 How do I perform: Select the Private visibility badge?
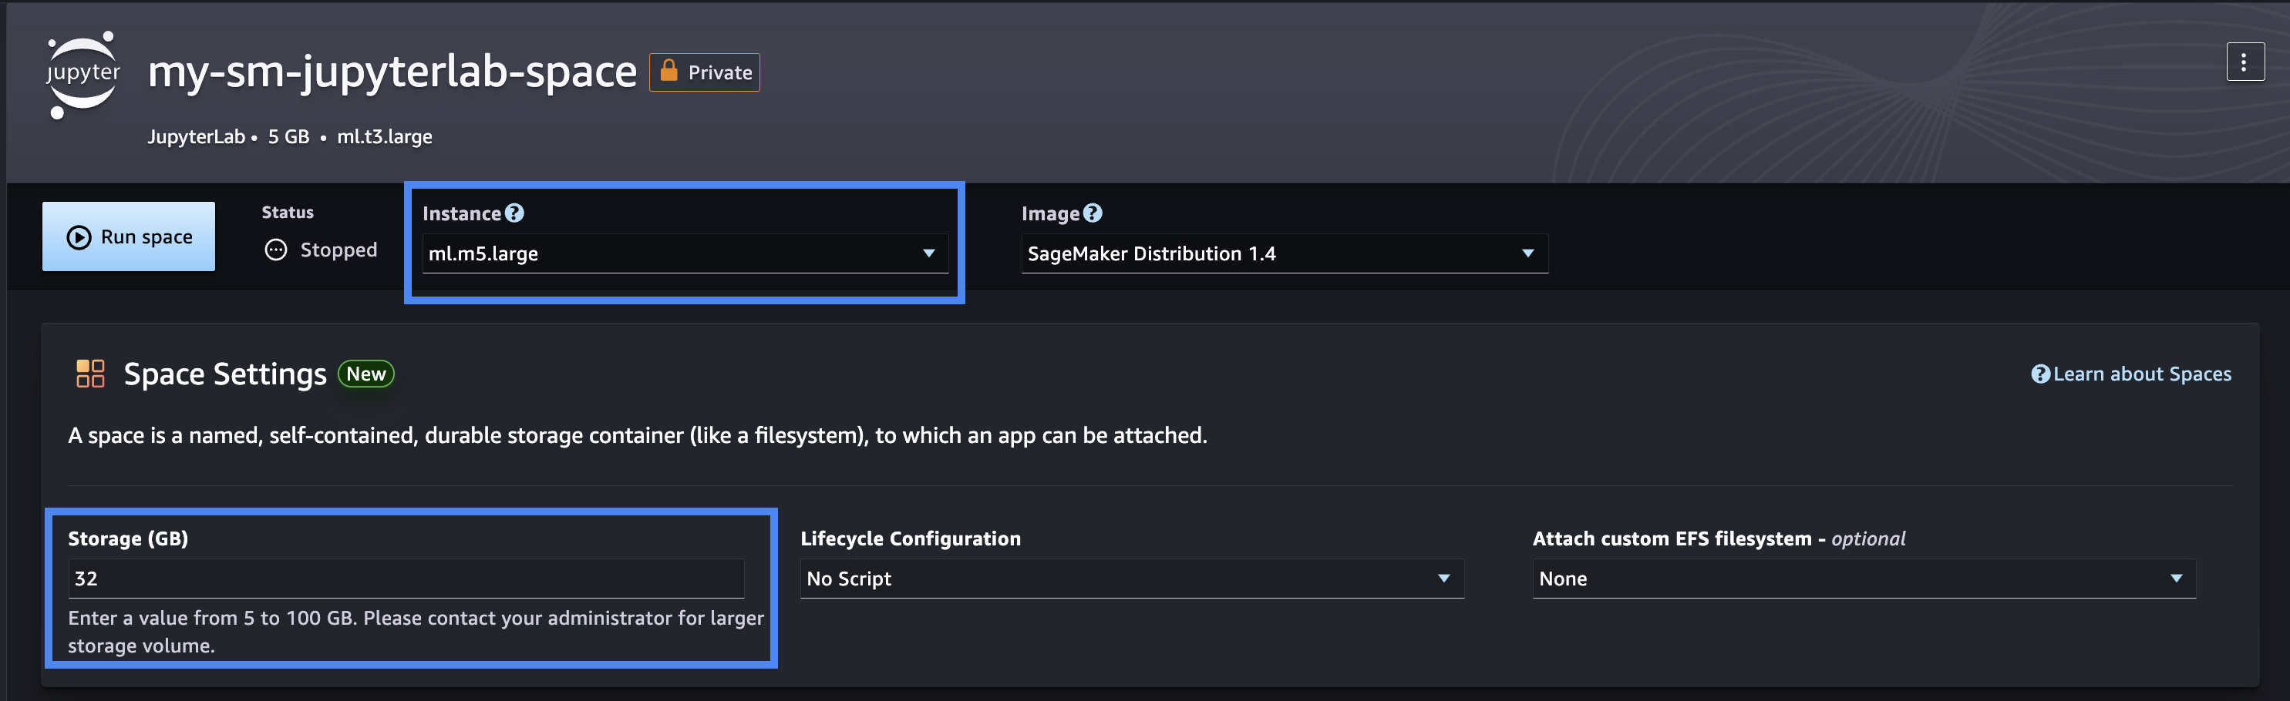tap(704, 72)
